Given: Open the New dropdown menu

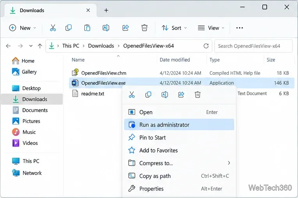Looking at the screenshot, I should pyautogui.click(x=22, y=28).
